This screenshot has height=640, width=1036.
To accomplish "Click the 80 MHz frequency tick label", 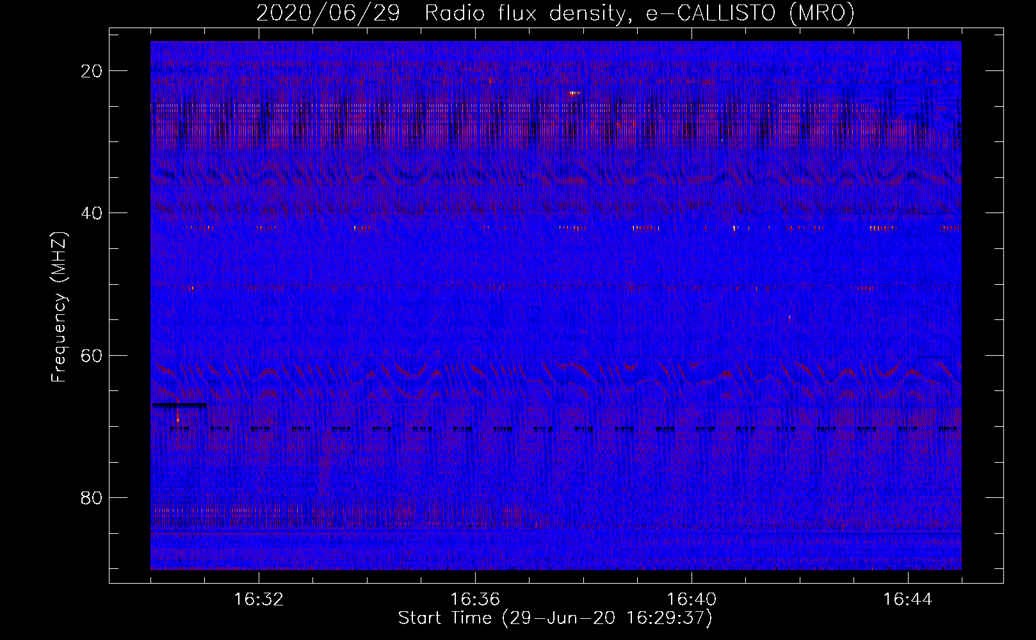I will click(92, 497).
